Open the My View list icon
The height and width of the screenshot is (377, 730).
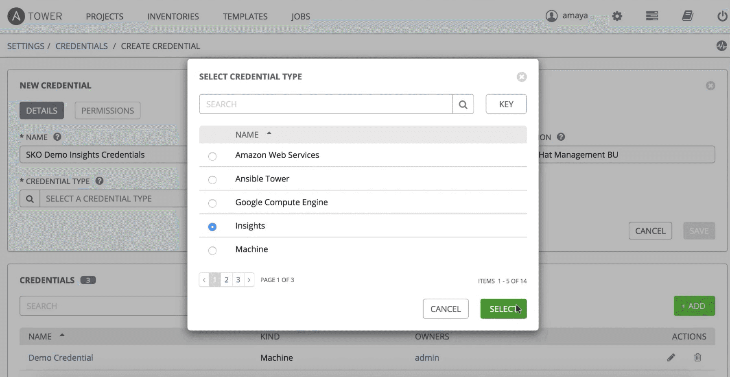click(x=652, y=16)
